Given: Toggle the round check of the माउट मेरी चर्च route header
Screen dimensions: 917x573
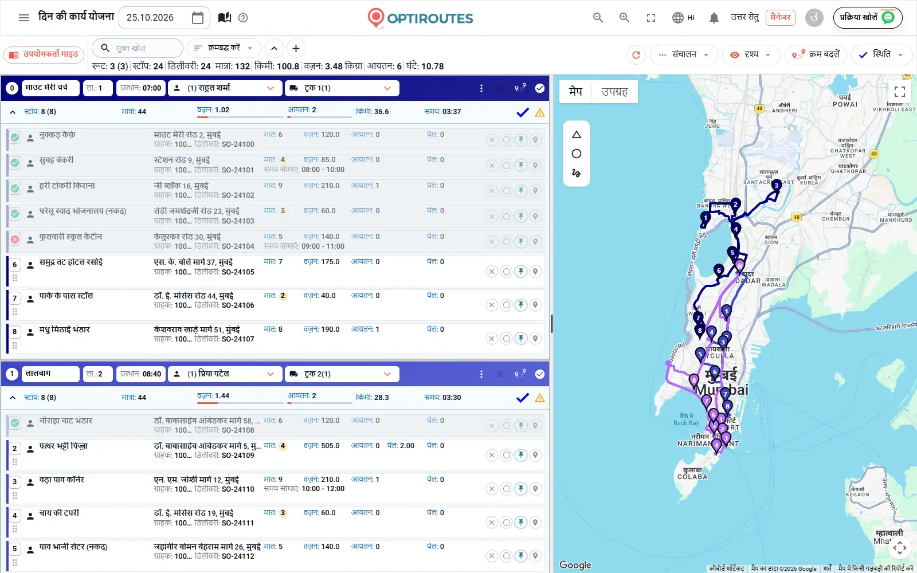Looking at the screenshot, I should [x=540, y=88].
